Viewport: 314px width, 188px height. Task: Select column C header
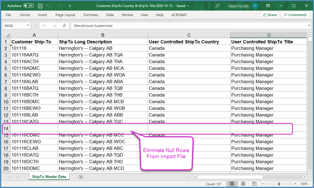[x=189, y=35]
